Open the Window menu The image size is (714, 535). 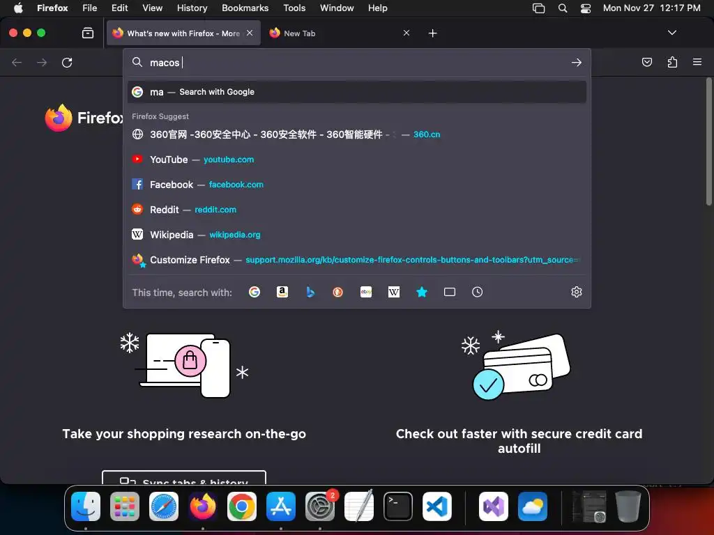click(x=337, y=8)
